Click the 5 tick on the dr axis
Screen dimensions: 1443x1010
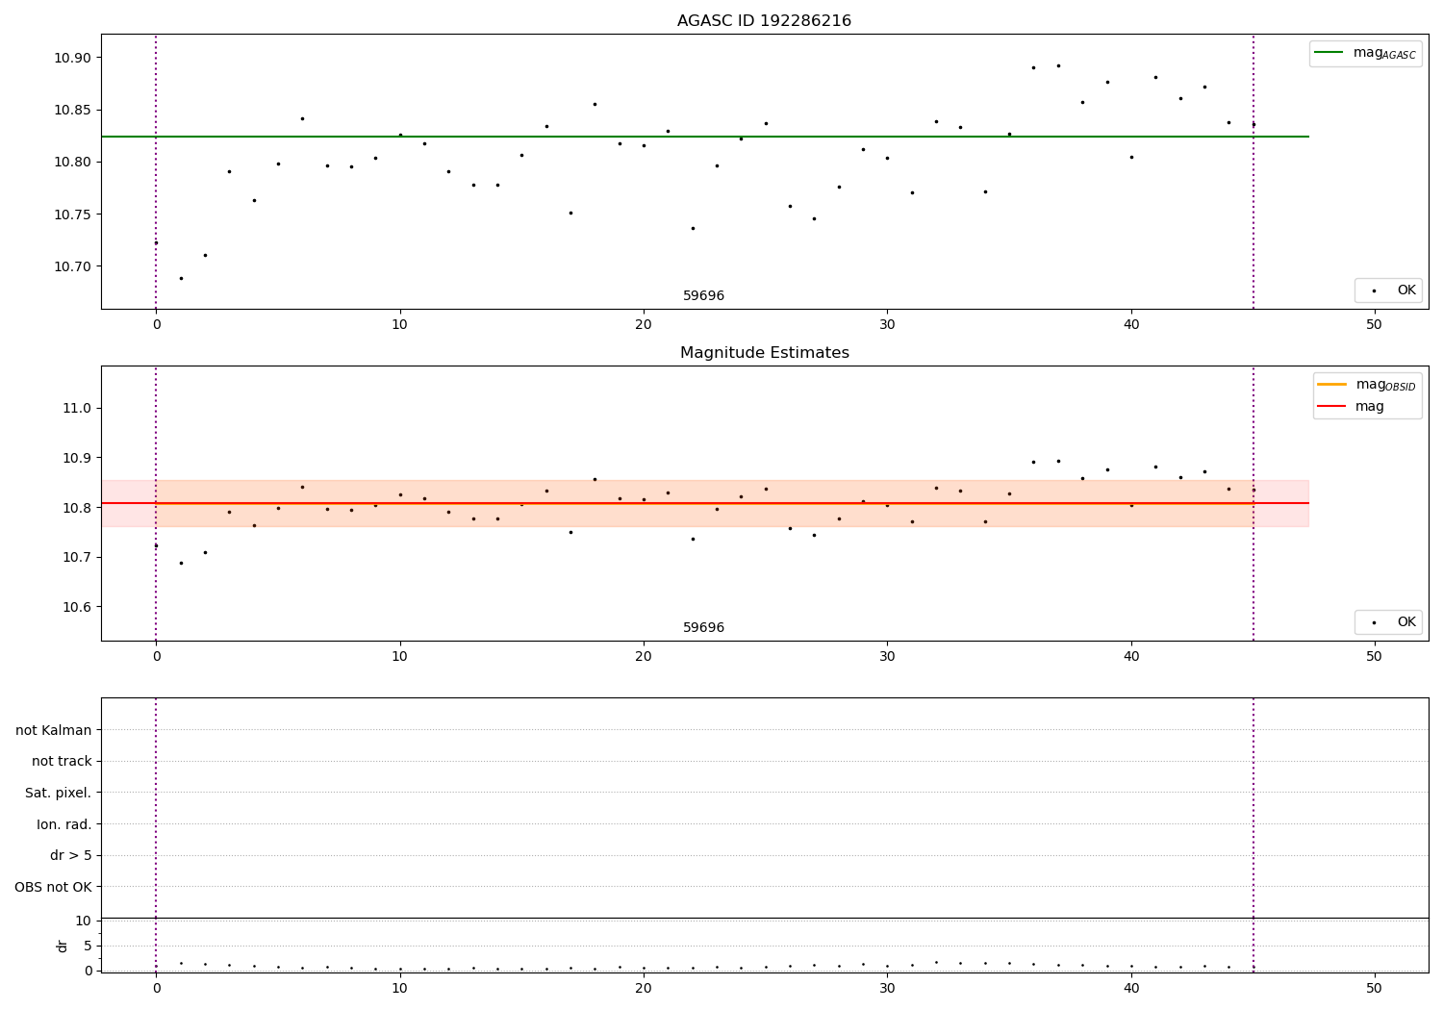pos(89,946)
